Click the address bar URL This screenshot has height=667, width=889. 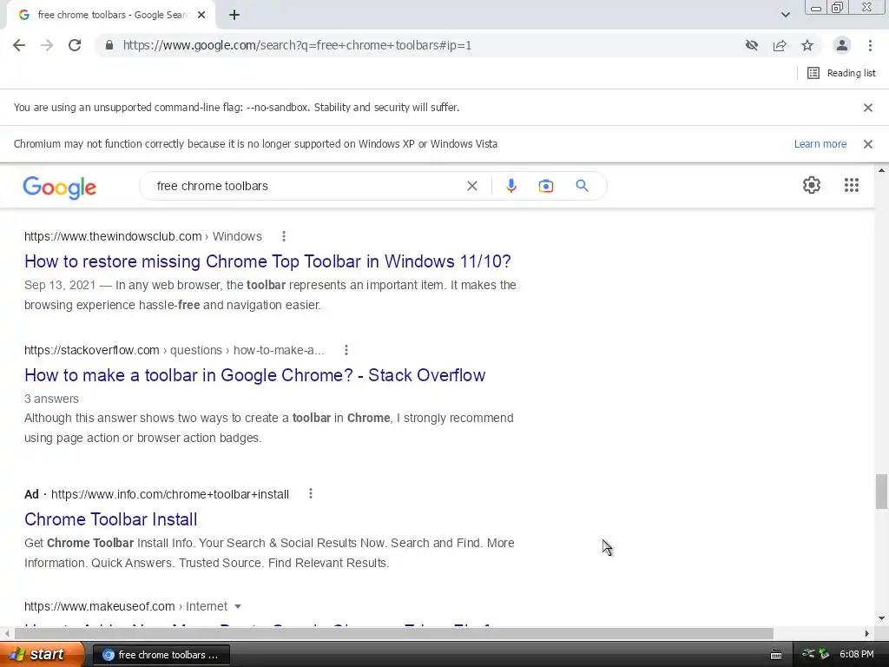click(297, 45)
